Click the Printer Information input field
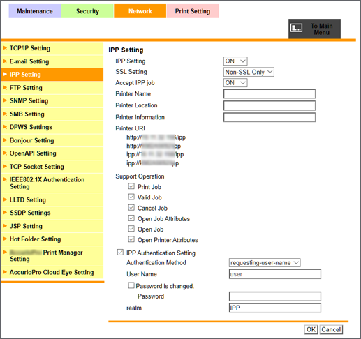The width and height of the screenshot is (361, 339). (270, 117)
